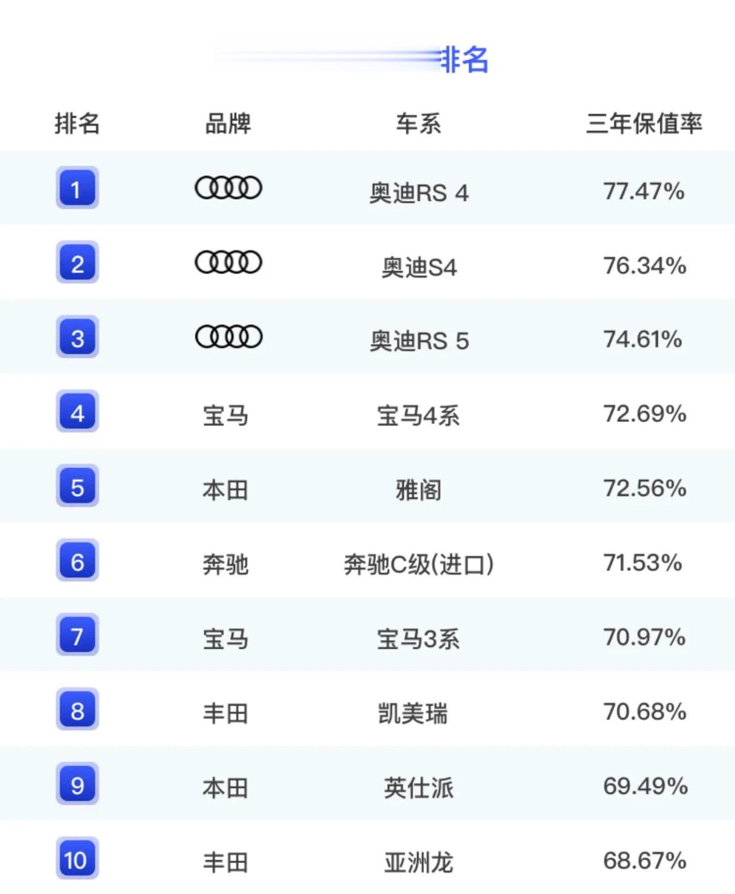Click the rank 10 number badge
Image resolution: width=735 pixels, height=894 pixels.
(77, 859)
